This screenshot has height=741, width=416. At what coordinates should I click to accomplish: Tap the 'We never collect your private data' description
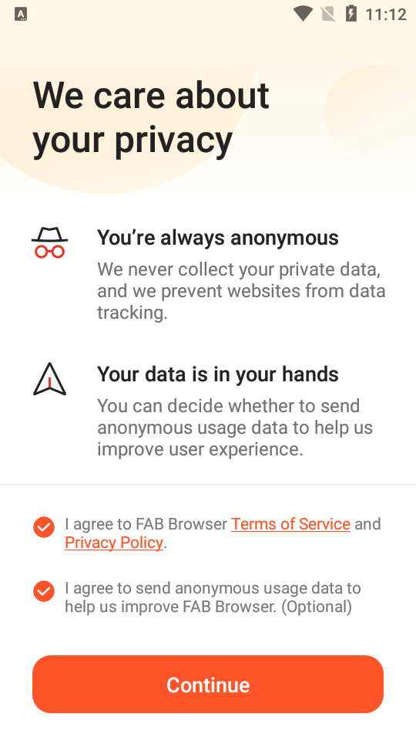coord(241,291)
